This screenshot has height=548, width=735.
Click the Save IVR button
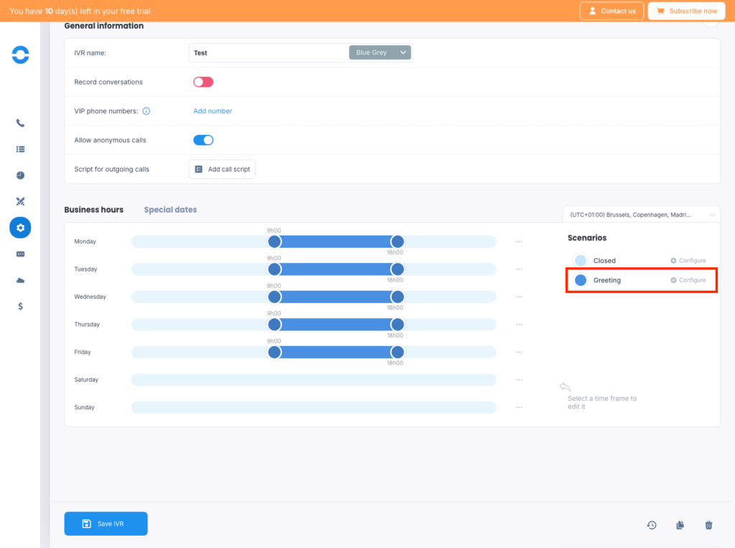point(106,524)
